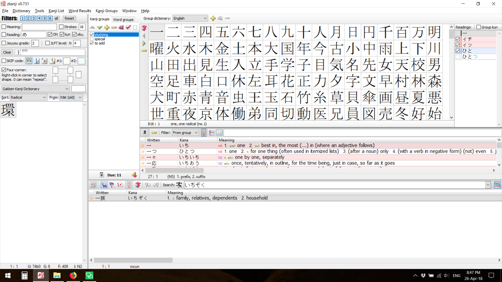This screenshot has width=502, height=282.
Task: Open the Group dictionary English dropdown
Action: click(190, 18)
